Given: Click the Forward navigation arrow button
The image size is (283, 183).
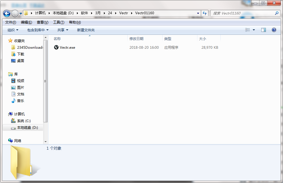Looking at the screenshot, I should [x=15, y=13].
